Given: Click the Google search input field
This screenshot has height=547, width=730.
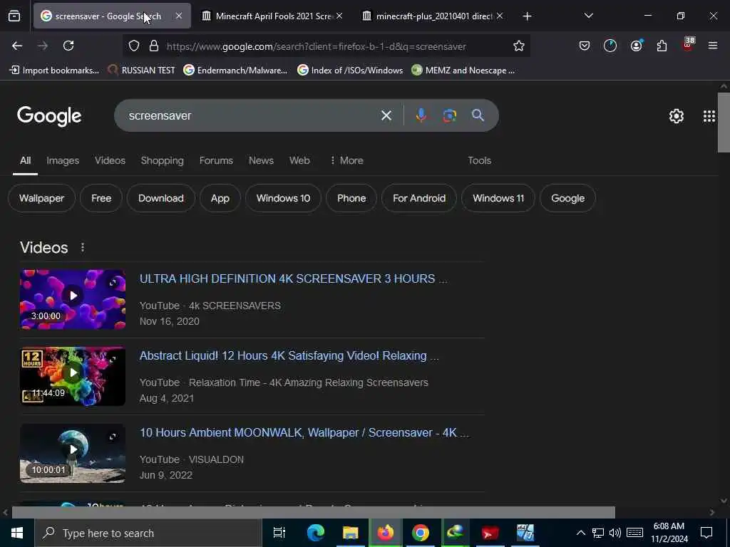Looking at the screenshot, I should coord(252,115).
